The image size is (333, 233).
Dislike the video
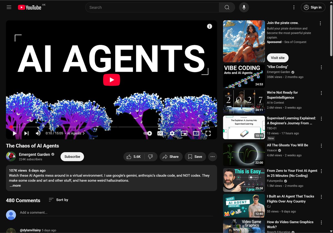(150, 157)
